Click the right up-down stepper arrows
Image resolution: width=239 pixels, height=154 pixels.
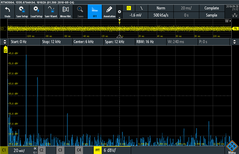[234, 42]
